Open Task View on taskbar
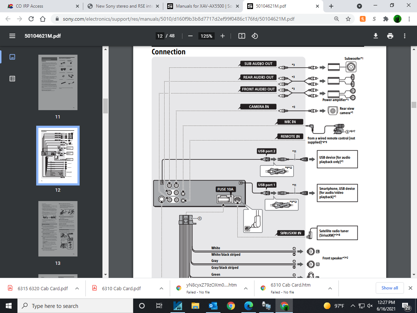The height and width of the screenshot is (313, 417). 159,305
